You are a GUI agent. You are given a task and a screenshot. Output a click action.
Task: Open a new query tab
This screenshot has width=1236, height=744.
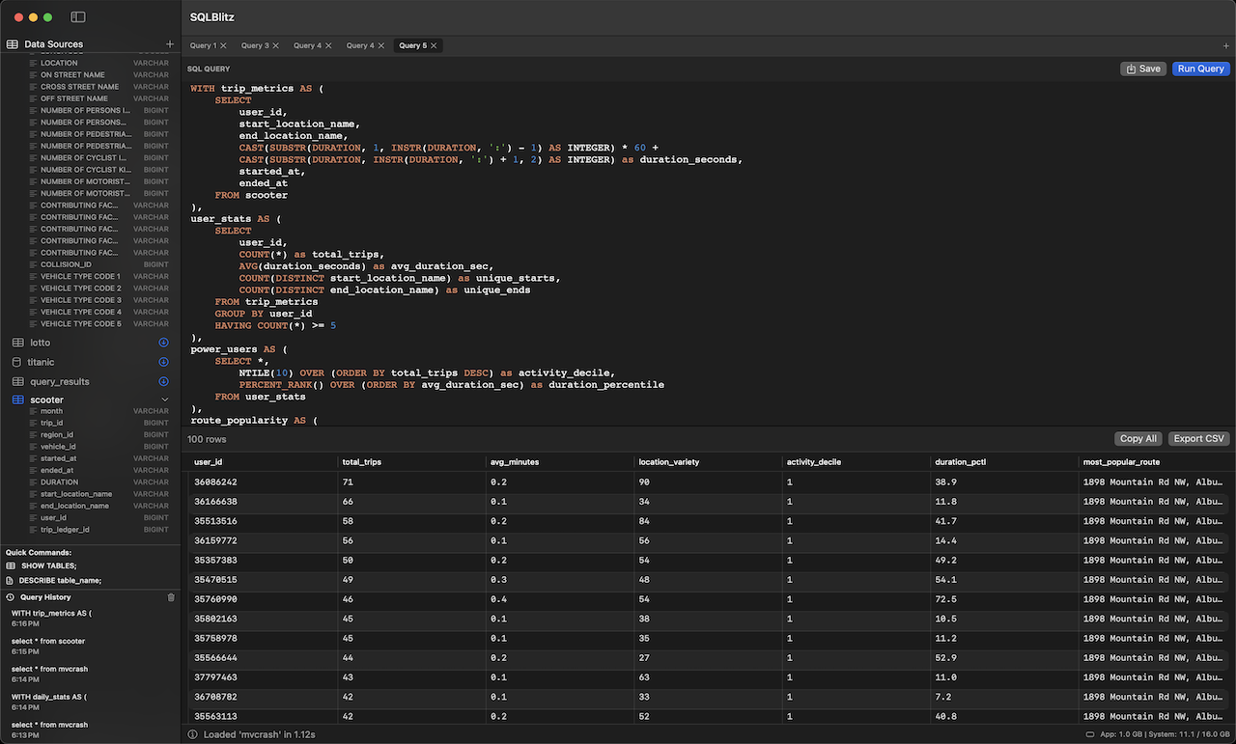1225,44
